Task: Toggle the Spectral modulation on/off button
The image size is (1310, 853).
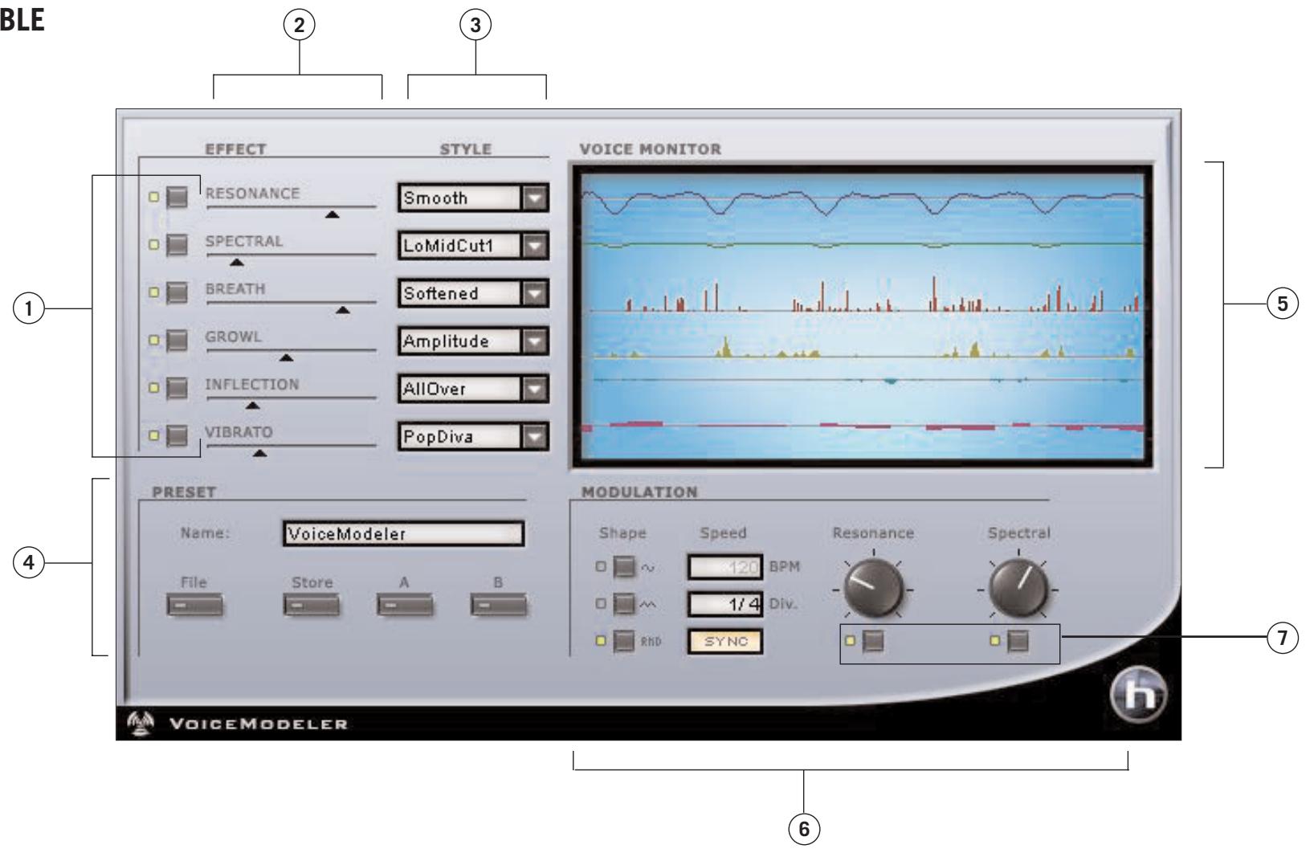Action: coord(1018,641)
